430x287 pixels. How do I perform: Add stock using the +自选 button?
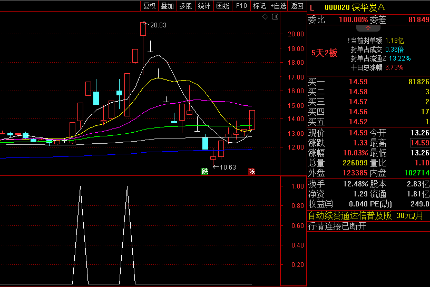tap(278, 6)
